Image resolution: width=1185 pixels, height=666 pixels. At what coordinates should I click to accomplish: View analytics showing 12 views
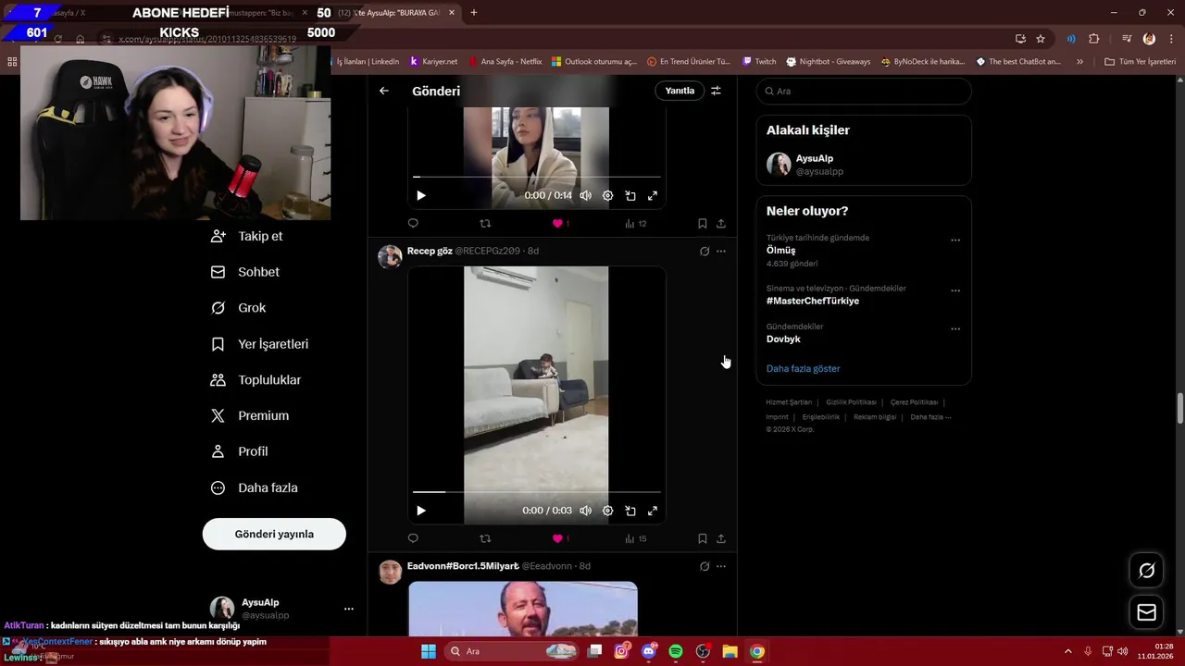coord(636,223)
